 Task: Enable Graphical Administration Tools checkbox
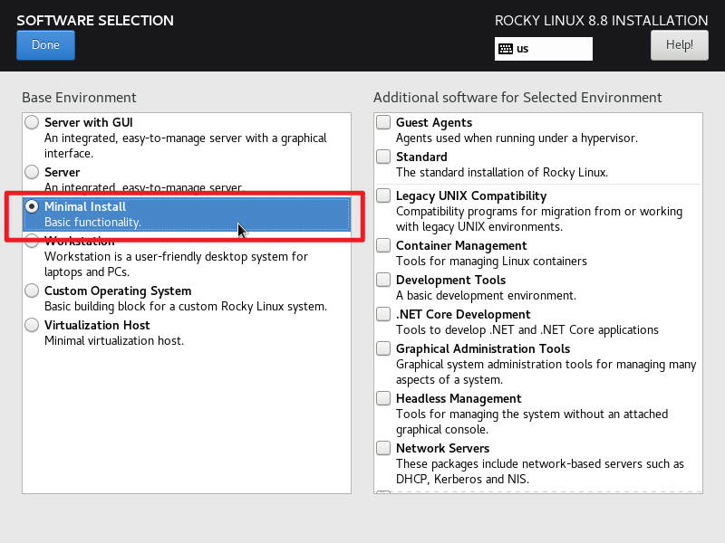383,348
